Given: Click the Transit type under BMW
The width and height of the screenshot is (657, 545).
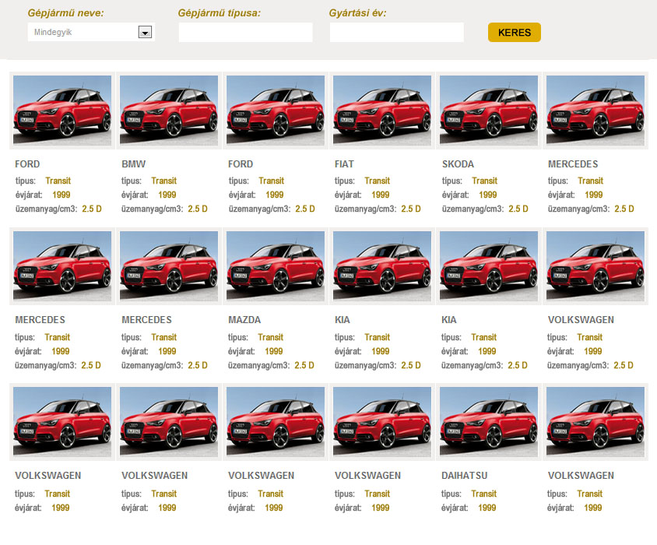Looking at the screenshot, I should point(164,181).
